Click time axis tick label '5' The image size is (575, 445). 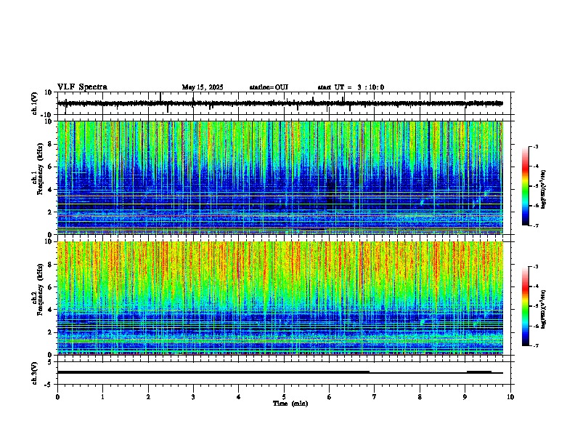[x=284, y=397]
